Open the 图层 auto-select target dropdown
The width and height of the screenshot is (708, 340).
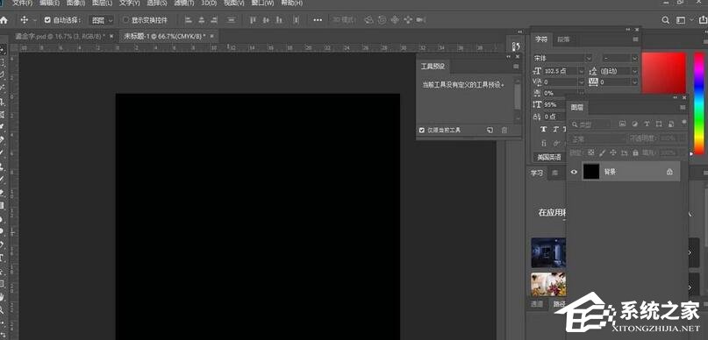102,20
